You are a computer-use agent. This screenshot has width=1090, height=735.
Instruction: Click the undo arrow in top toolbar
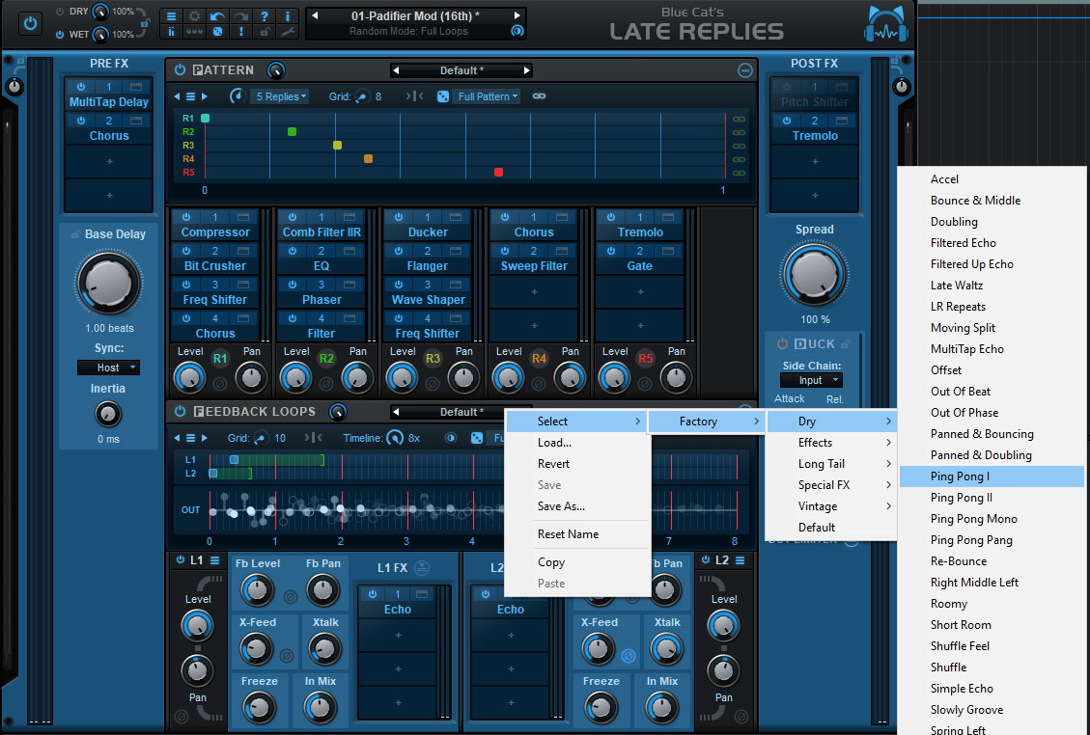[217, 16]
